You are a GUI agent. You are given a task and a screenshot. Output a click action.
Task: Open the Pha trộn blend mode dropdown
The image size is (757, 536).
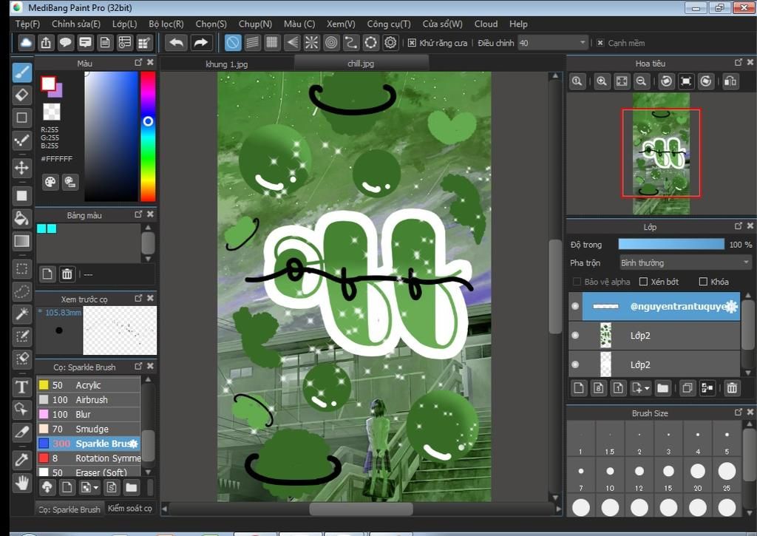tap(685, 262)
